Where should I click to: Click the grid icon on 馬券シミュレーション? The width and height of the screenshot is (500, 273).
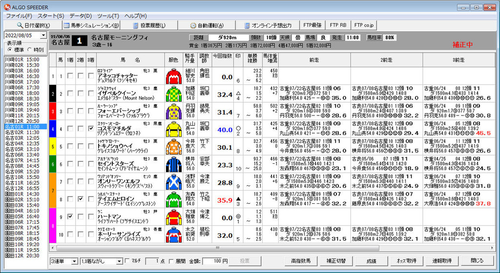pyautogui.click(x=66, y=25)
